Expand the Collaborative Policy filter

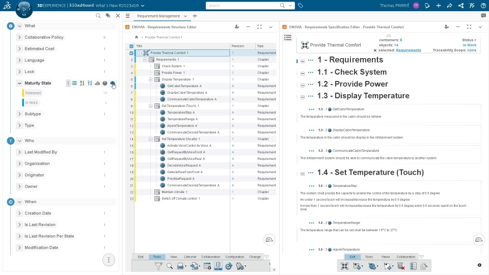pyautogui.click(x=20, y=37)
